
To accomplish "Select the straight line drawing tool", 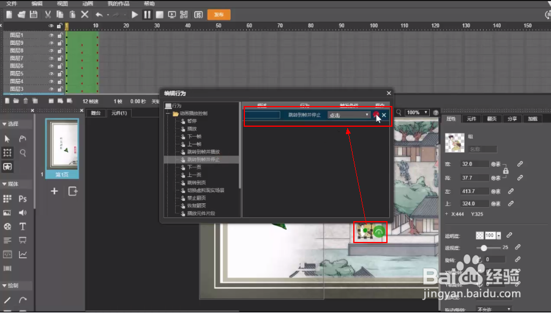I will [7, 300].
